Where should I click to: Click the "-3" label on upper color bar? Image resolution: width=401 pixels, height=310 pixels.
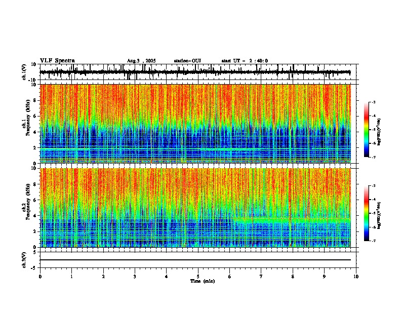coord(374,102)
